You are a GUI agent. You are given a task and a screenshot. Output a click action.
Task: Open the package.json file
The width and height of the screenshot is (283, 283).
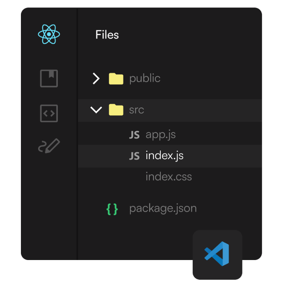[163, 208]
